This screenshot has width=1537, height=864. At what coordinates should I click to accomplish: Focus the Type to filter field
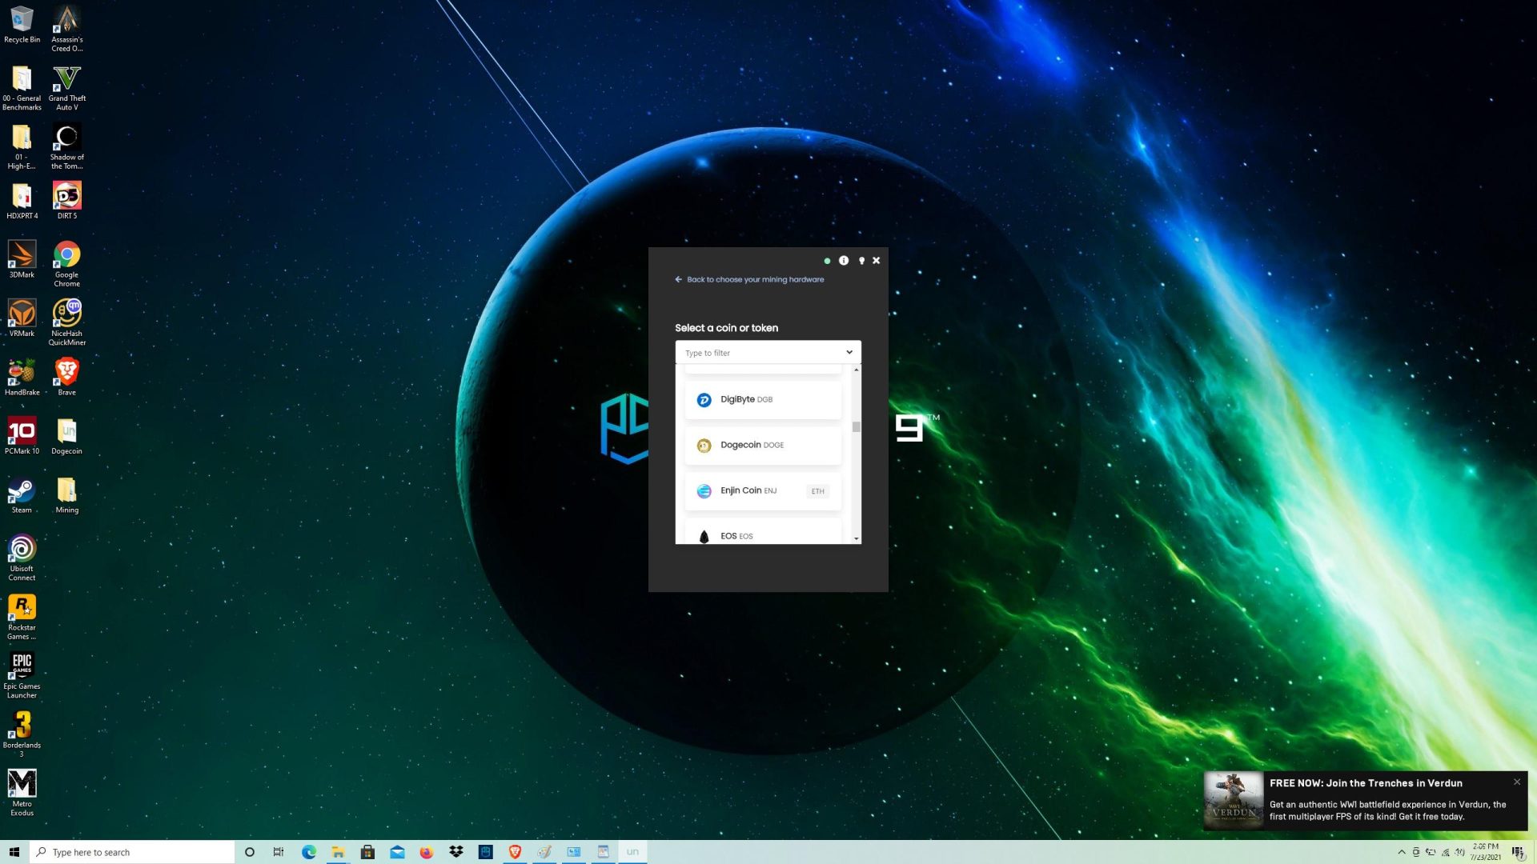pyautogui.click(x=759, y=353)
